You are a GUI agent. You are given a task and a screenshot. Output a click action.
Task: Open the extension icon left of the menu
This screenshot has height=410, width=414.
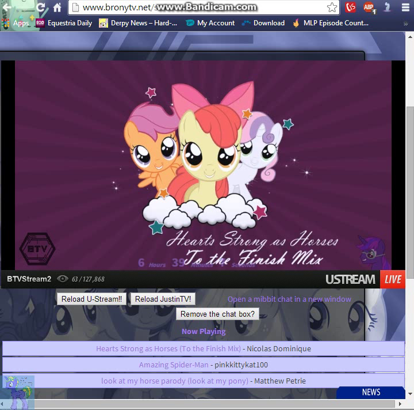click(x=388, y=7)
